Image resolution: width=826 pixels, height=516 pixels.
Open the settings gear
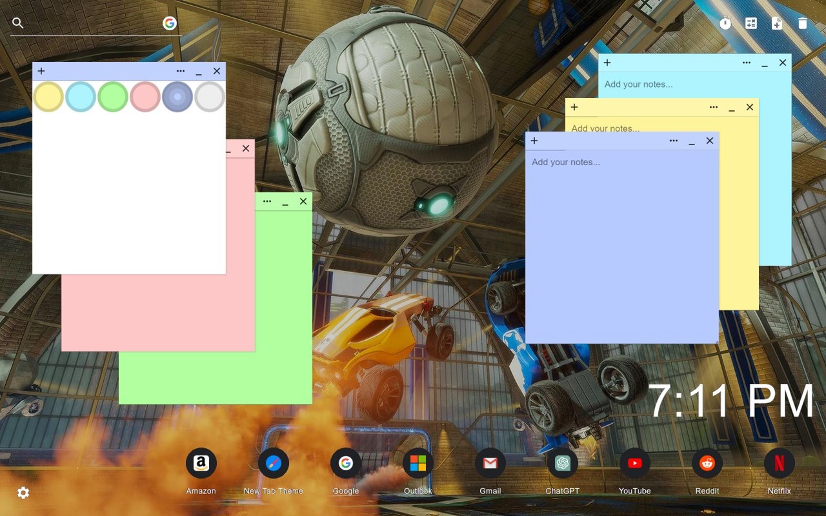(23, 493)
